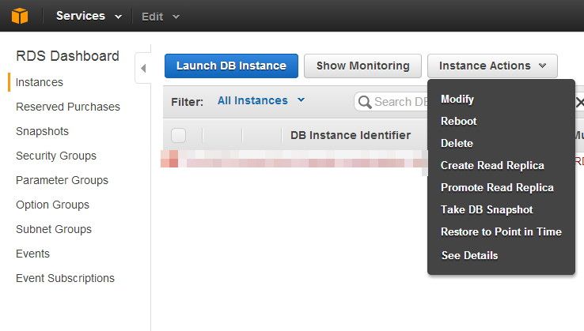Click the search magnifier icon
The image size is (584, 331).
(x=365, y=102)
